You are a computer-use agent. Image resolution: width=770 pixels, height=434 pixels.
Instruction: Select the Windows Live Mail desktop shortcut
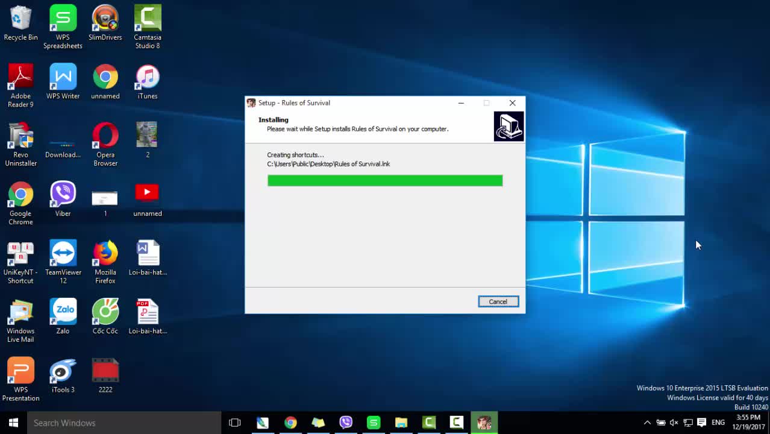click(x=20, y=321)
